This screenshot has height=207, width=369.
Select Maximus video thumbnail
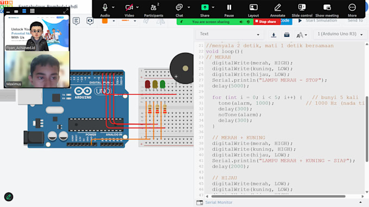[37, 69]
